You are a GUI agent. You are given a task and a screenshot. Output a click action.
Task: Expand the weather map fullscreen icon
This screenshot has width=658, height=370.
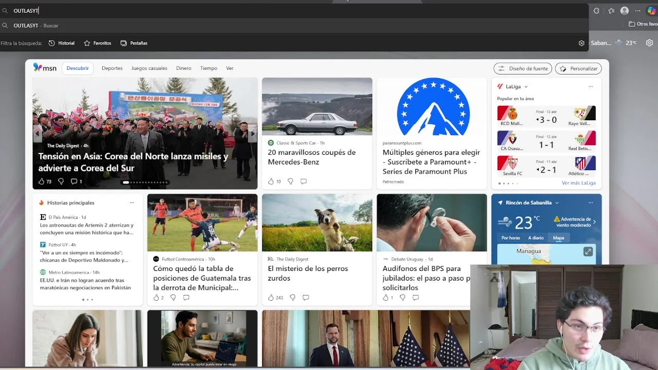pos(588,251)
